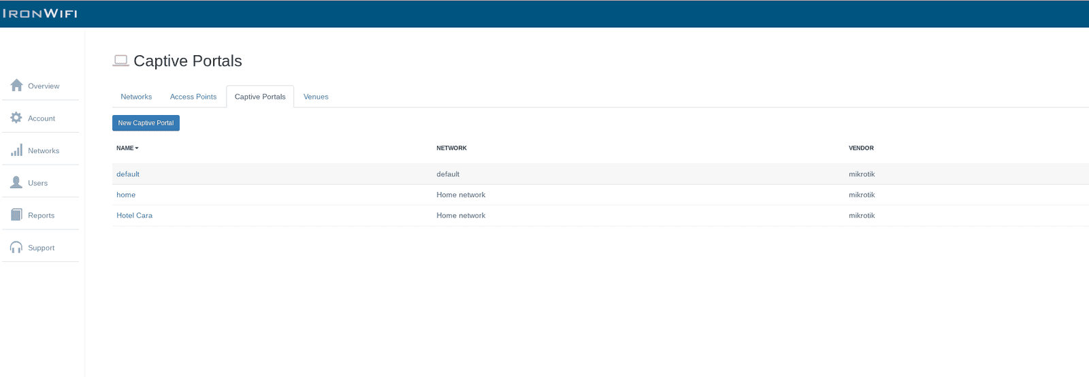The image size is (1089, 377).
Task: Sort by the NAME column arrow
Action: pyautogui.click(x=137, y=148)
